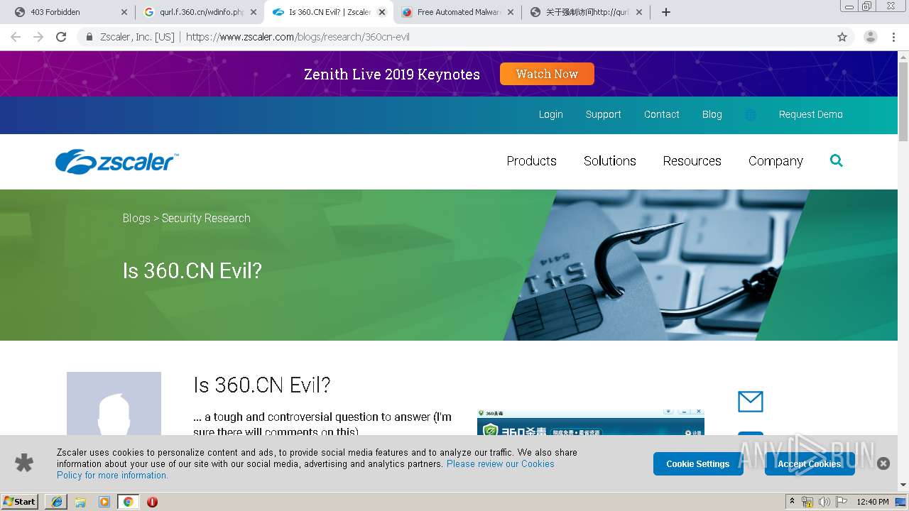Expand the Company navigation menu
This screenshot has width=909, height=511.
click(775, 161)
